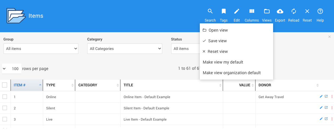Open item 2 in new window icon
The image size is (334, 136).
[x=326, y=108]
